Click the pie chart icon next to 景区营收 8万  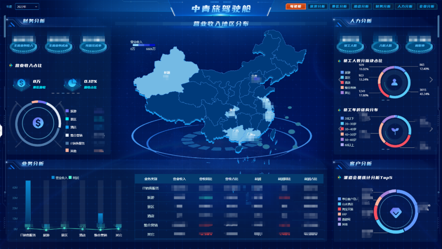(21, 83)
